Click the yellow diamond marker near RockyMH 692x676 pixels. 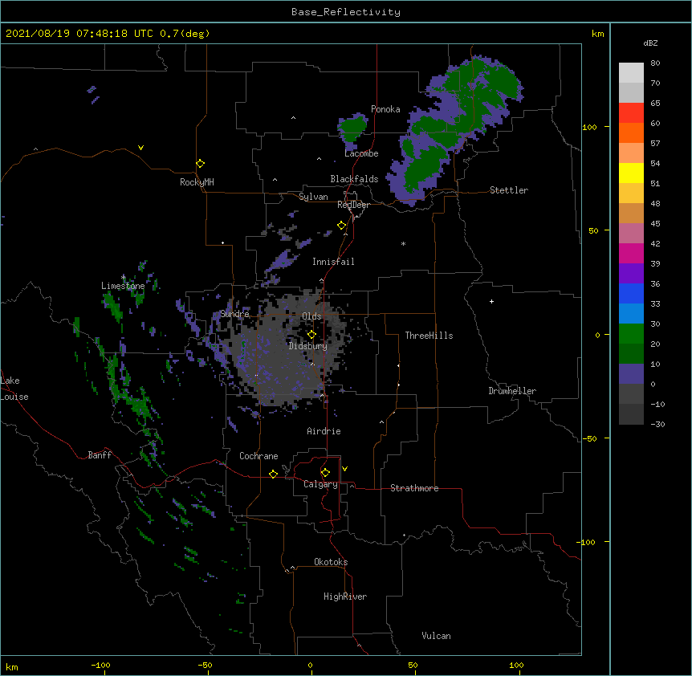click(201, 164)
